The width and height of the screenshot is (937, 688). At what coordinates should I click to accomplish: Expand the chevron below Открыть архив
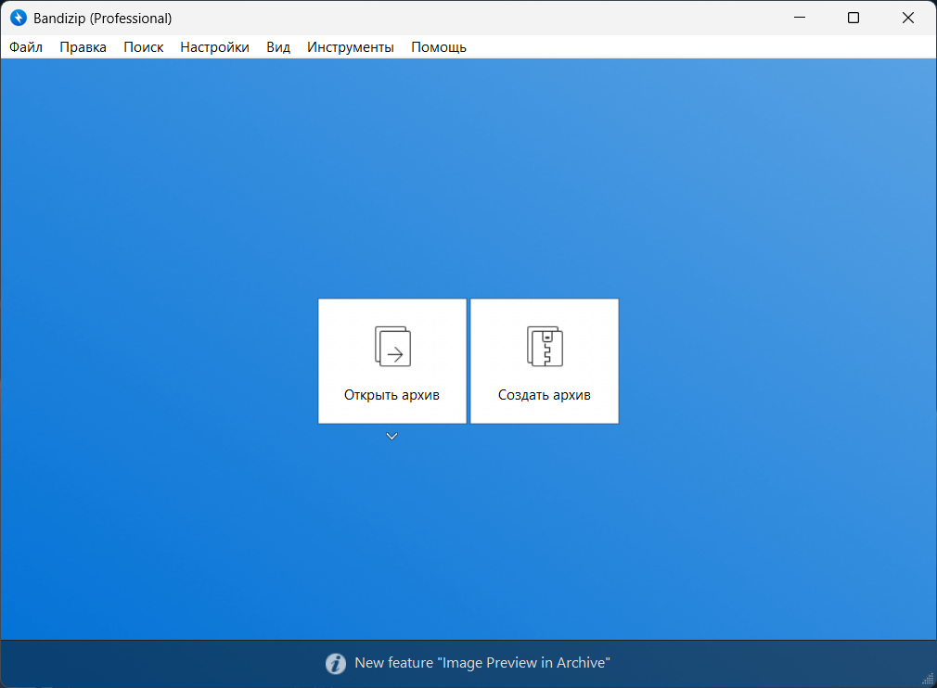391,437
